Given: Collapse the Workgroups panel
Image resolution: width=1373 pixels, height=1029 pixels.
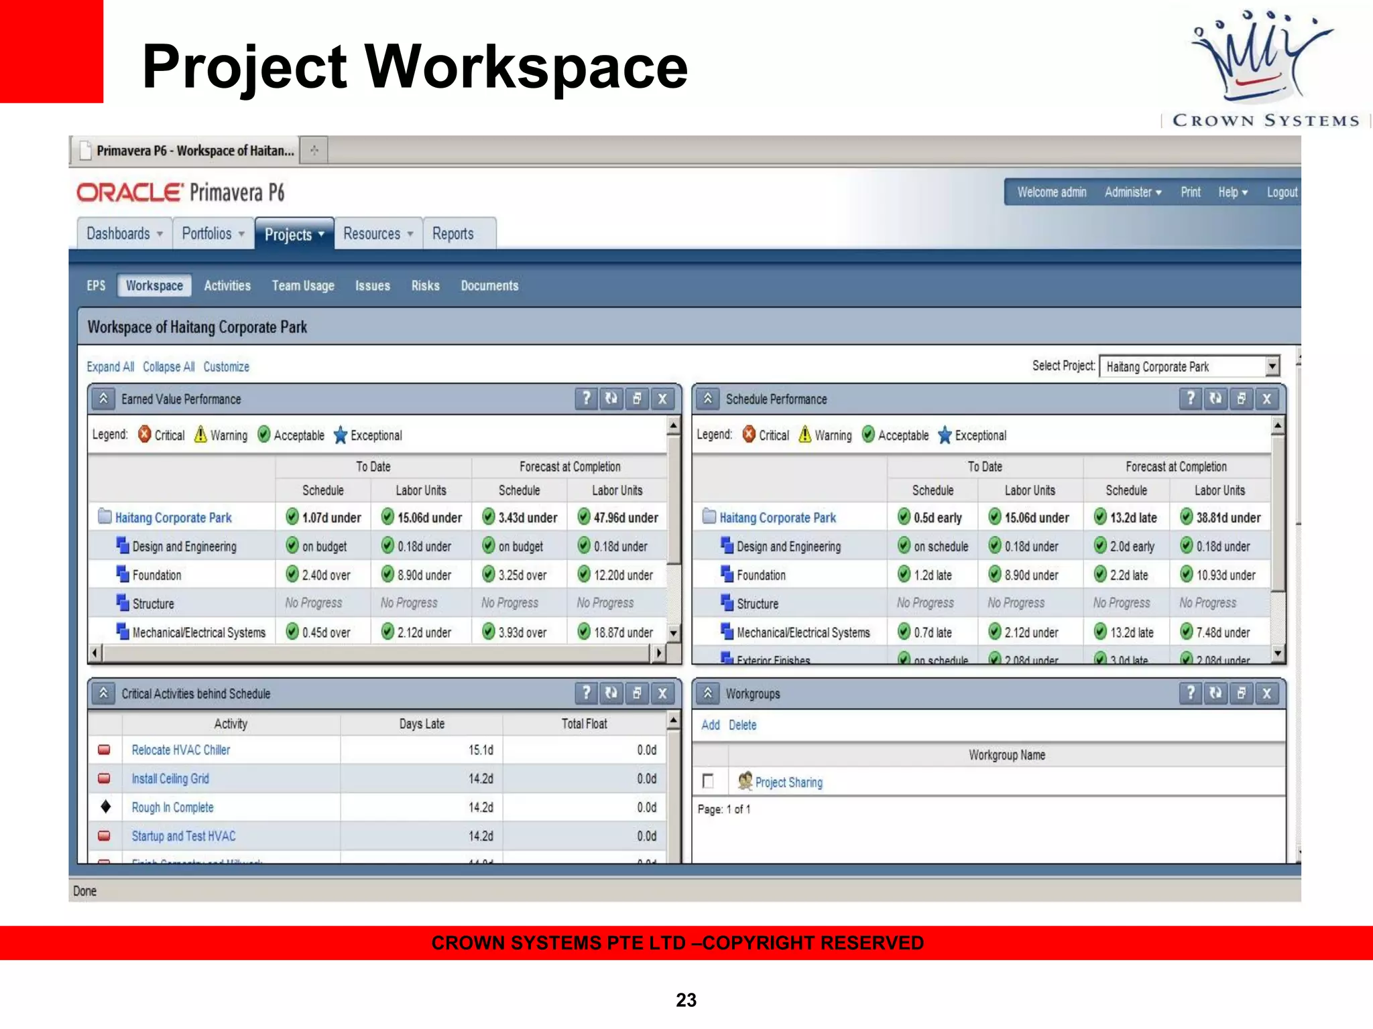Looking at the screenshot, I should click(708, 693).
